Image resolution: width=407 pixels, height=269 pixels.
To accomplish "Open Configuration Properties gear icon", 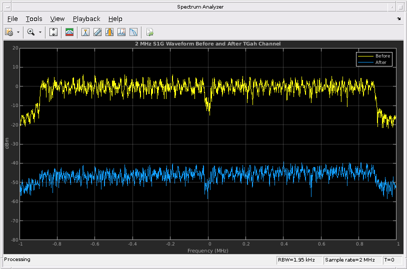I will [x=8, y=32].
